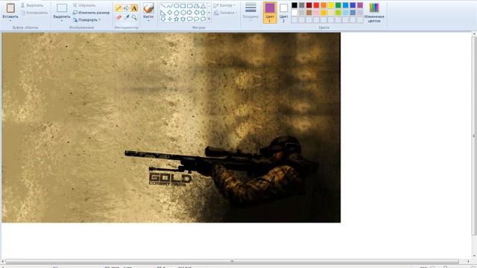Choose the green color swatch
This screenshot has height=268, width=477.
(x=338, y=5)
